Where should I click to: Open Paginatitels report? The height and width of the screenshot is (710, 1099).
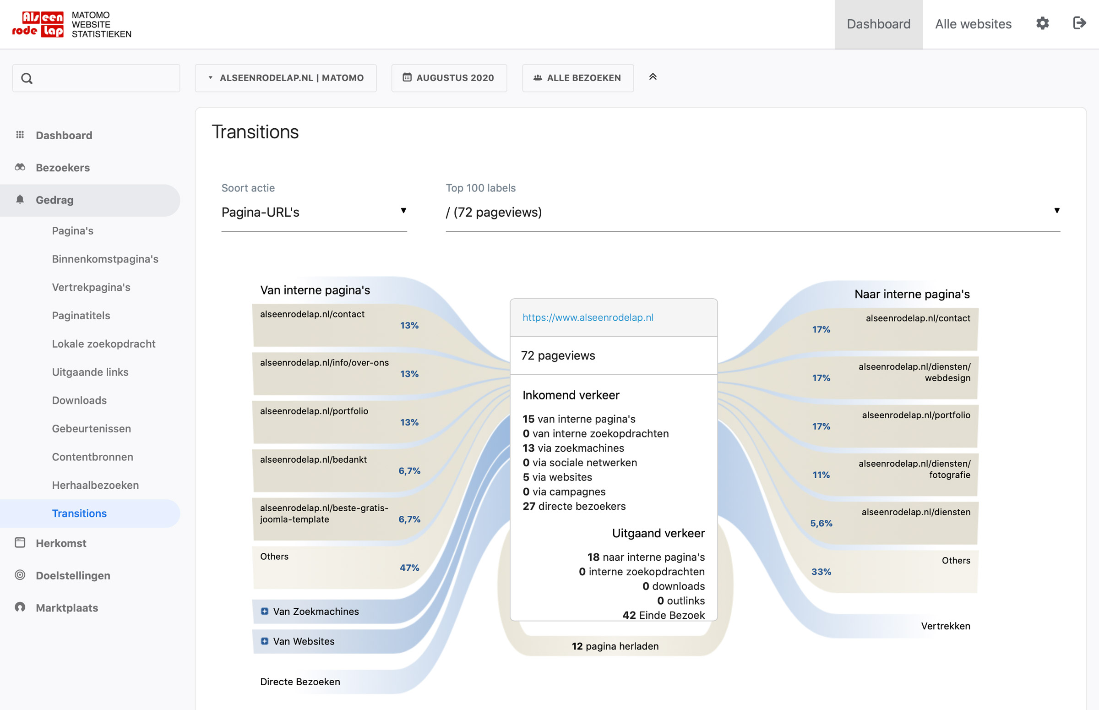click(x=81, y=315)
